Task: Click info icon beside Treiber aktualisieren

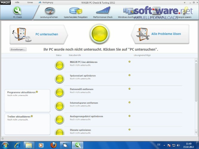Action: (32, 116)
